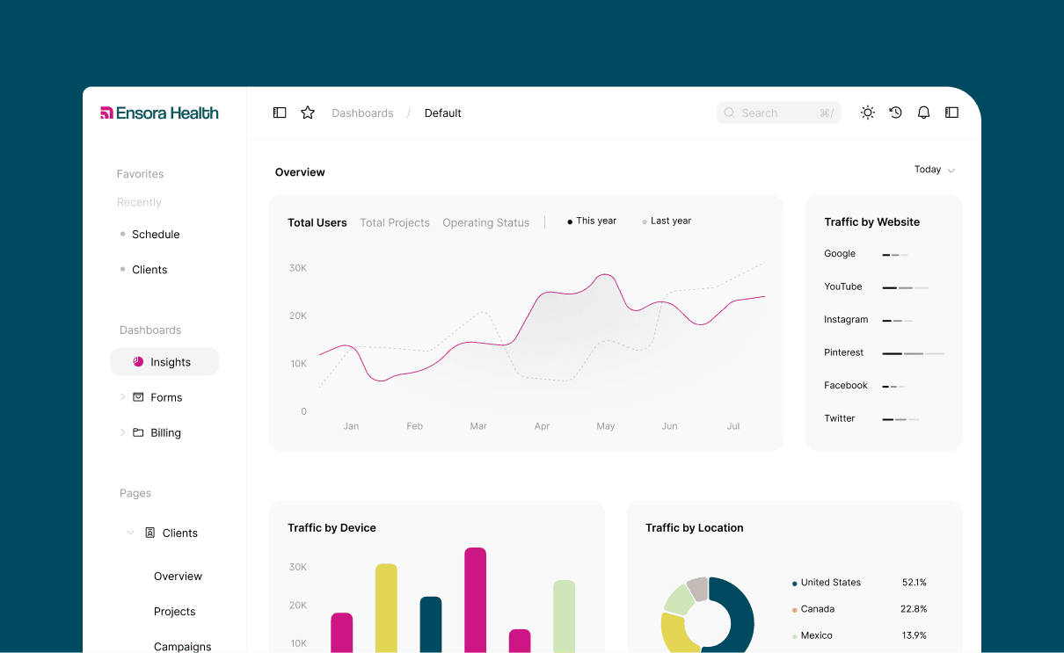Toggle the right sidebar panel icon
This screenshot has width=1064, height=653.
[951, 112]
